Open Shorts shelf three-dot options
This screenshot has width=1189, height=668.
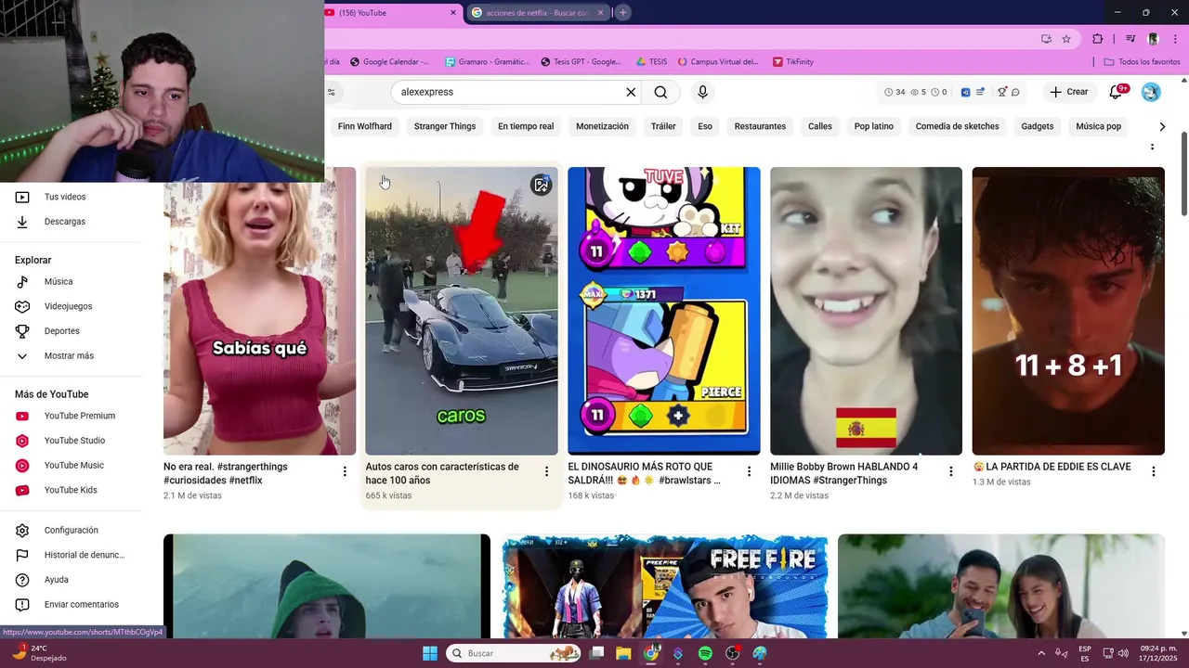click(1153, 147)
